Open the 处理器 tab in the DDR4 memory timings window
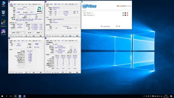 pos(11,41)
